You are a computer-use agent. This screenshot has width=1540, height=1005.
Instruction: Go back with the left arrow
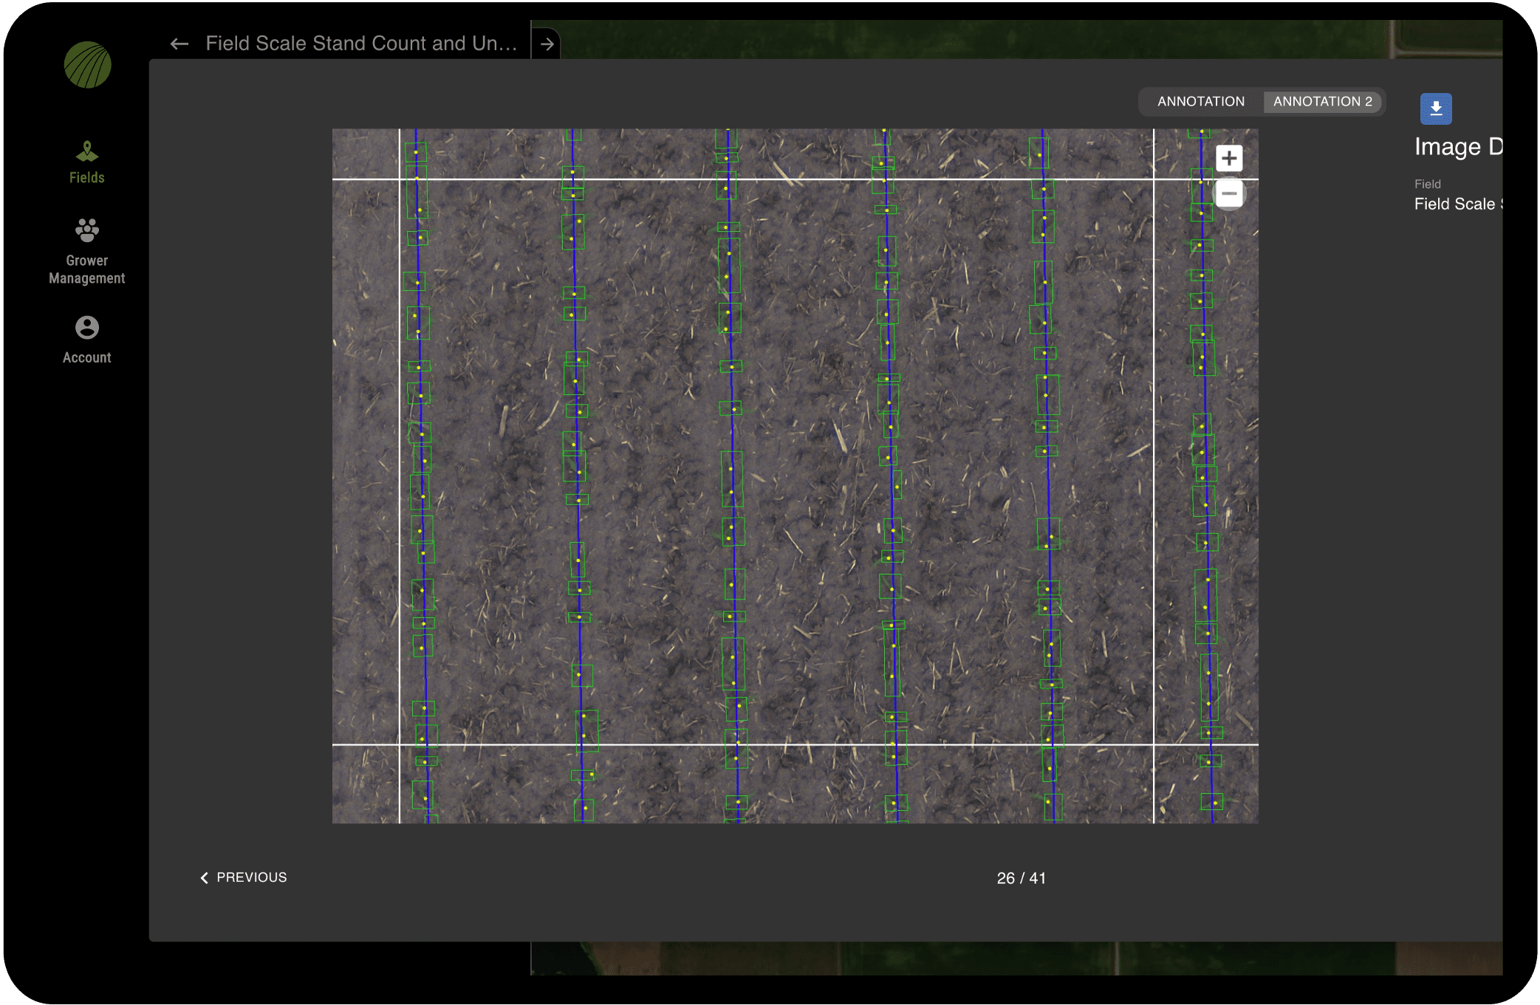[179, 44]
